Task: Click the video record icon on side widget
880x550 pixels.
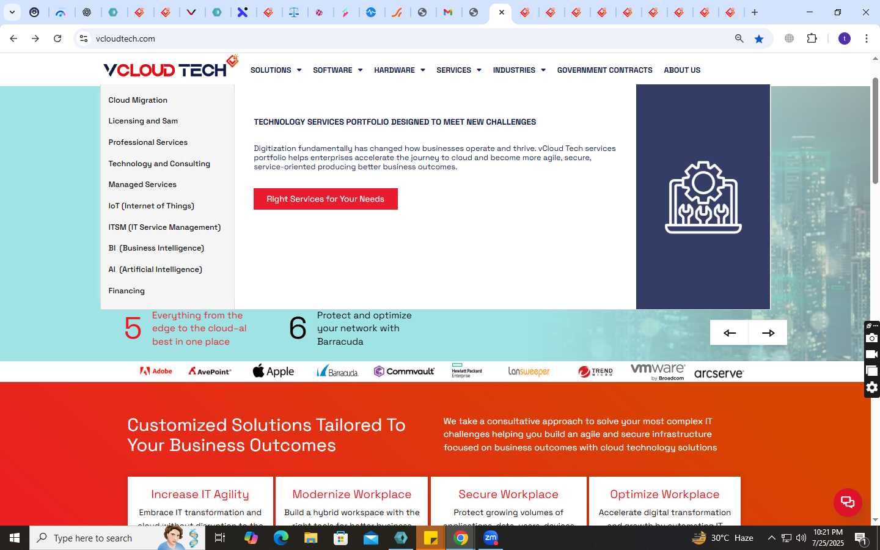Action: pyautogui.click(x=872, y=354)
